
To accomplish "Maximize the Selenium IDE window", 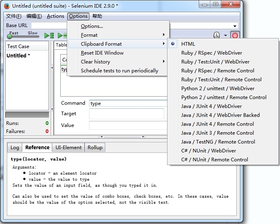I will pos(216,4).
